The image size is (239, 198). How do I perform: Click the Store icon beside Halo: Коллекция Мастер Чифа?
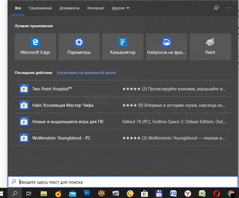click(24, 105)
